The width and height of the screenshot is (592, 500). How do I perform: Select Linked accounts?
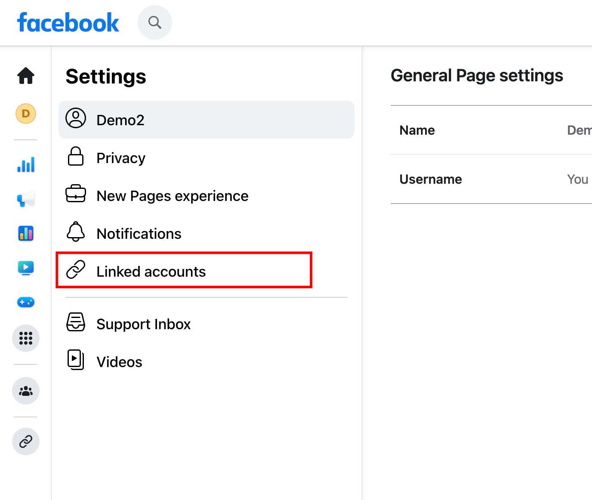pos(184,270)
